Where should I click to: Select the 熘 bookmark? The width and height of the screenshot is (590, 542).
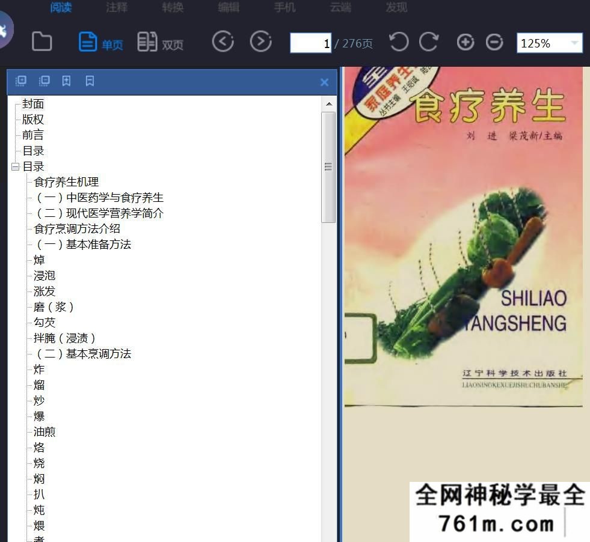(x=39, y=385)
